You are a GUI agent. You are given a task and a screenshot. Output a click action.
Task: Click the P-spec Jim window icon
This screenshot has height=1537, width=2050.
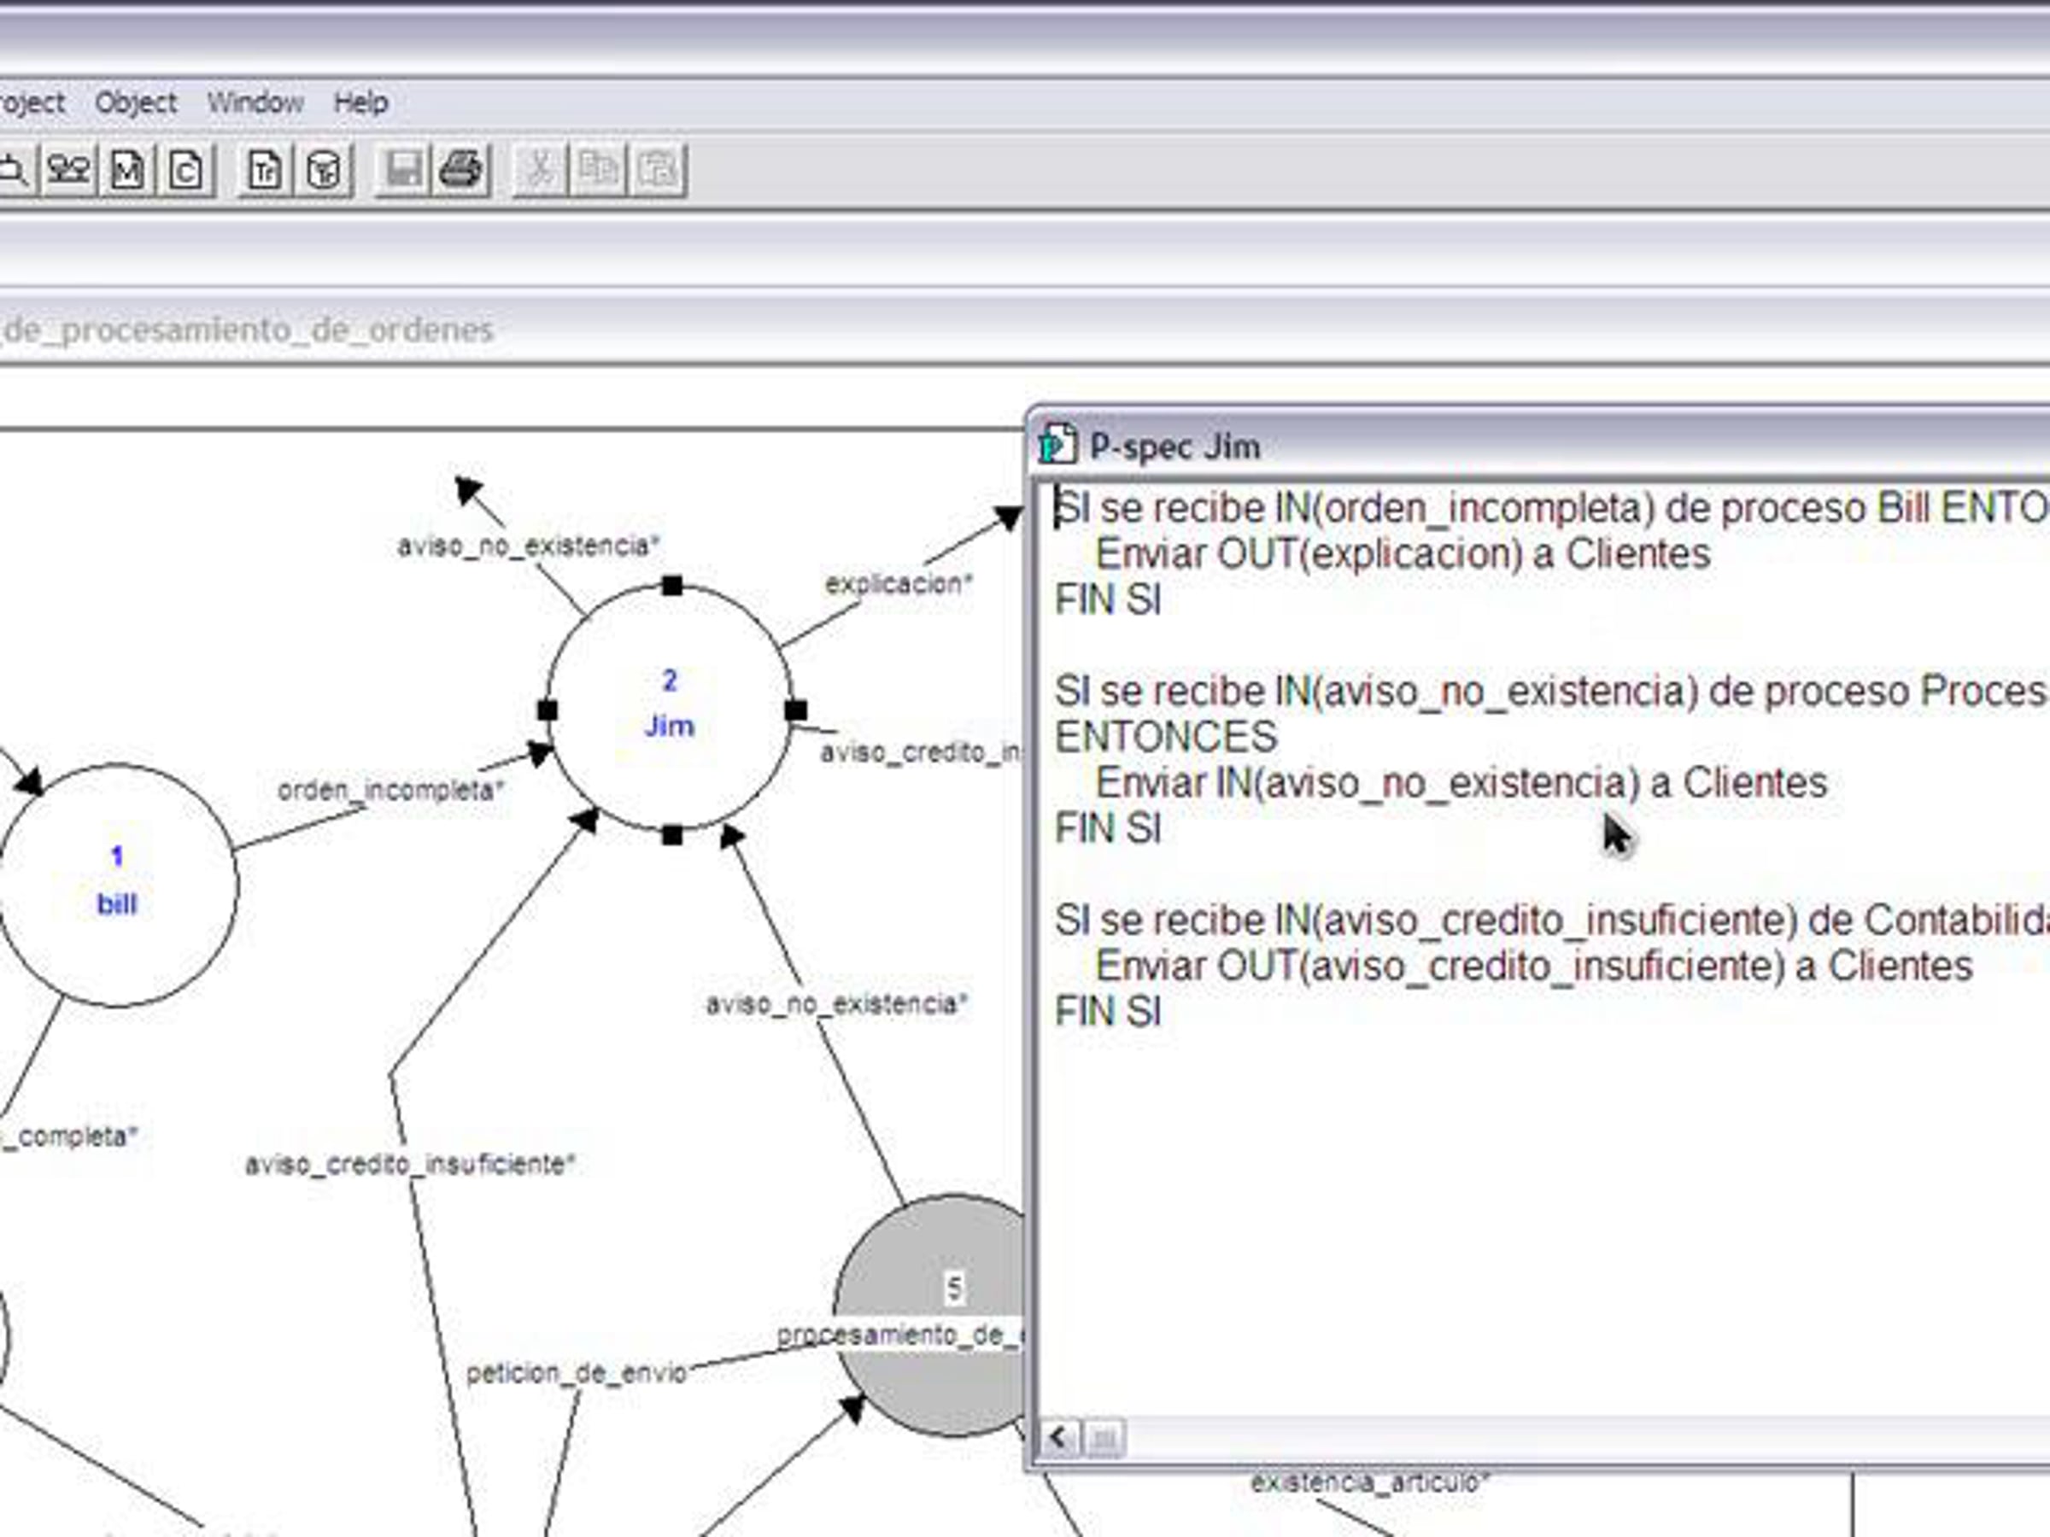(x=1057, y=446)
